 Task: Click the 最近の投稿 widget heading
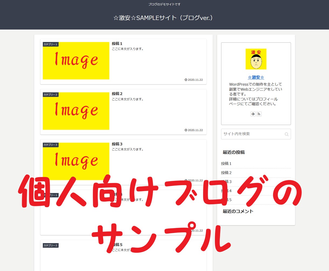point(234,152)
